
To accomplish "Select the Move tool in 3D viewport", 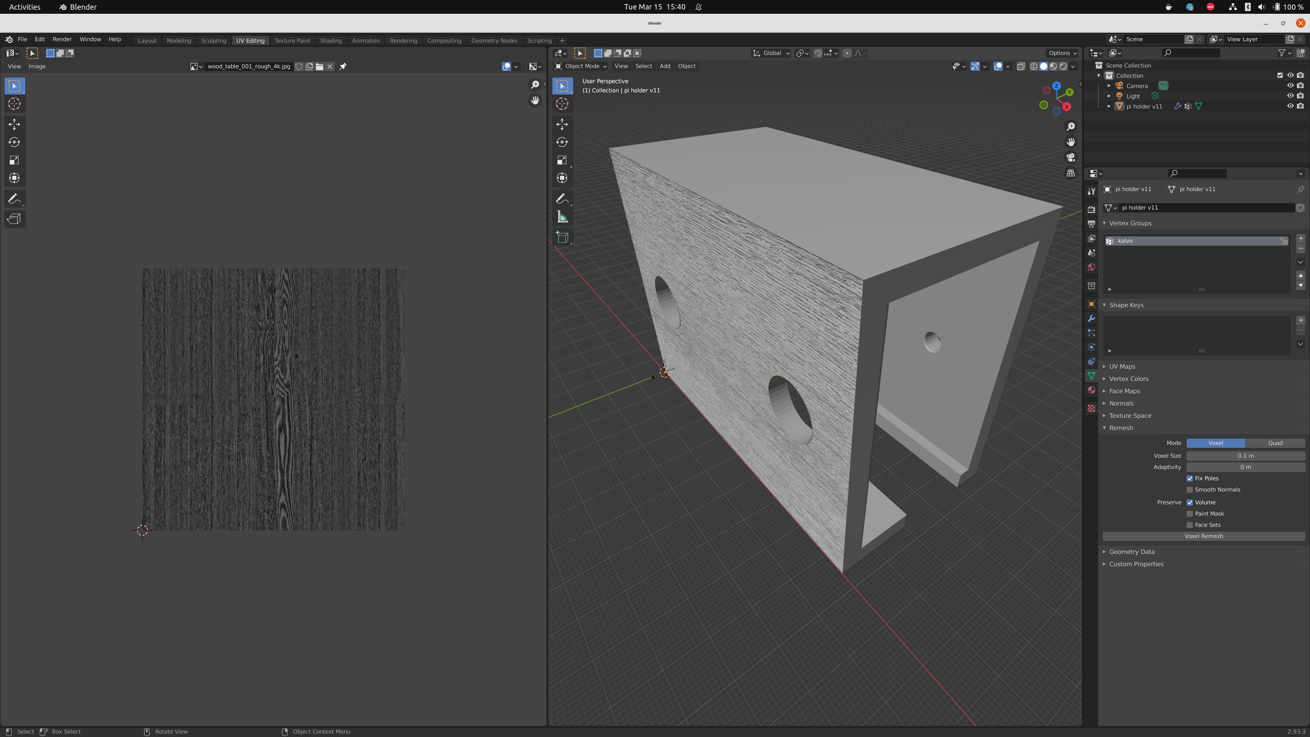I will [x=562, y=124].
